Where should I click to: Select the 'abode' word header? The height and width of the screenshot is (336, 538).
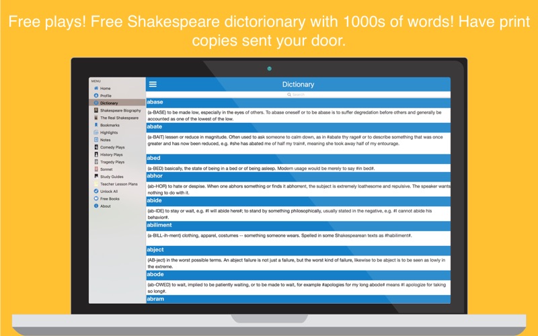(298, 276)
